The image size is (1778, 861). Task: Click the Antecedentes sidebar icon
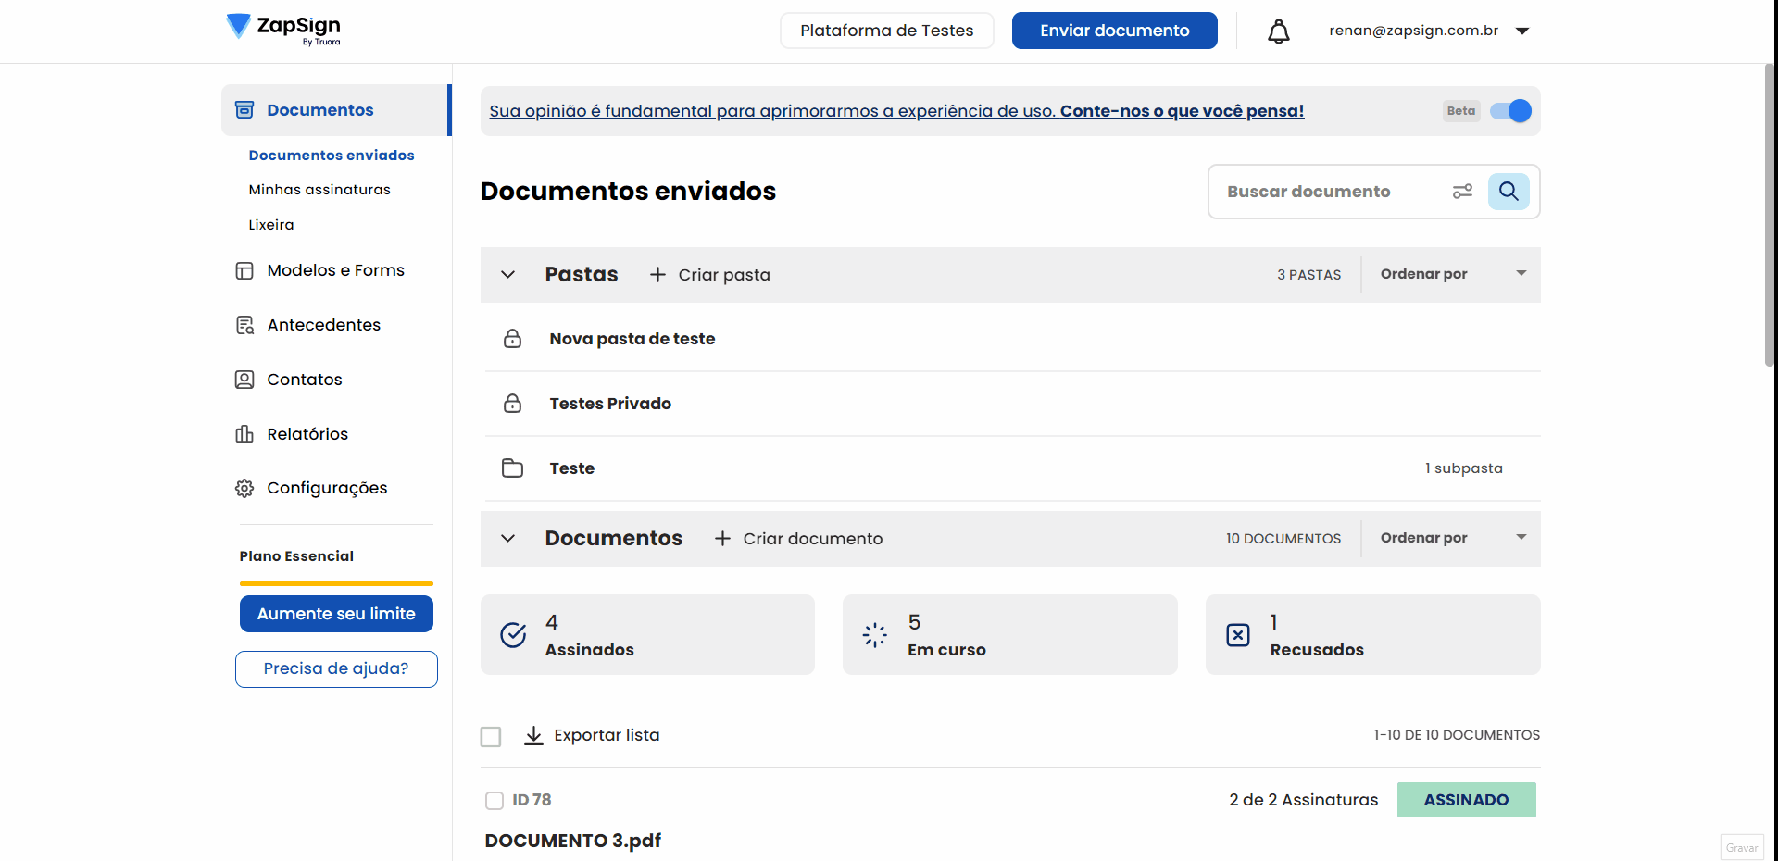[x=244, y=325]
